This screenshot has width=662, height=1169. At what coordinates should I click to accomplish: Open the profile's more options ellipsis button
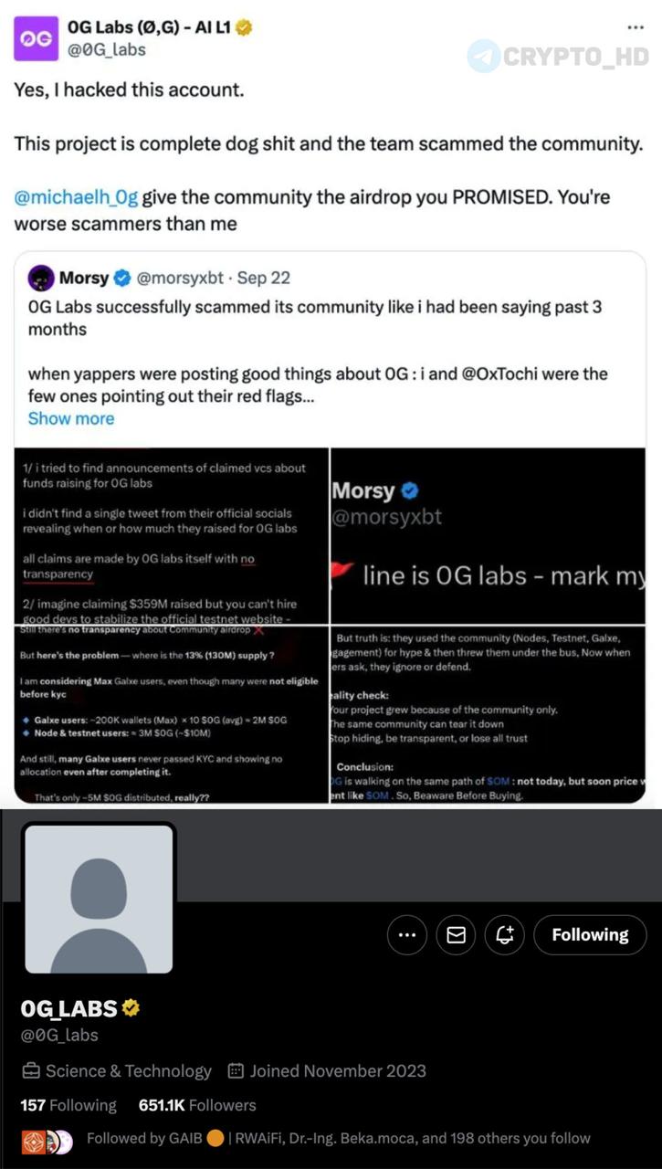pos(407,935)
